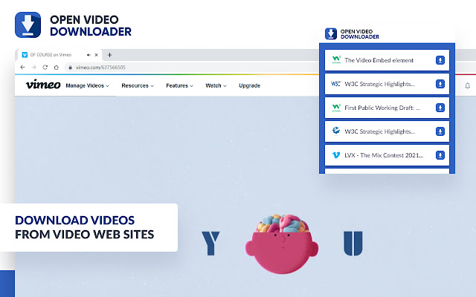Download the W3C Strategic Highlights video with blue bird icon
Screen dimensions: 476x297
coord(440,131)
